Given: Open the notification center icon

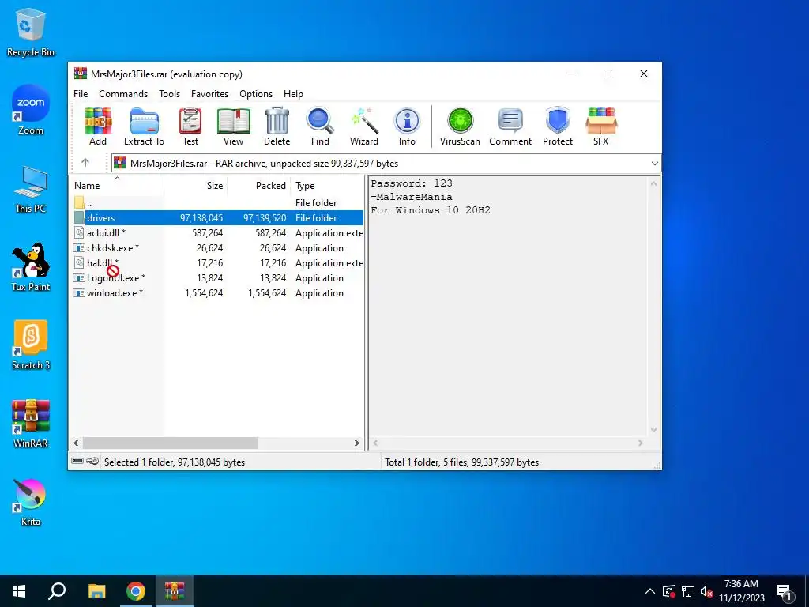Looking at the screenshot, I should click(x=785, y=591).
